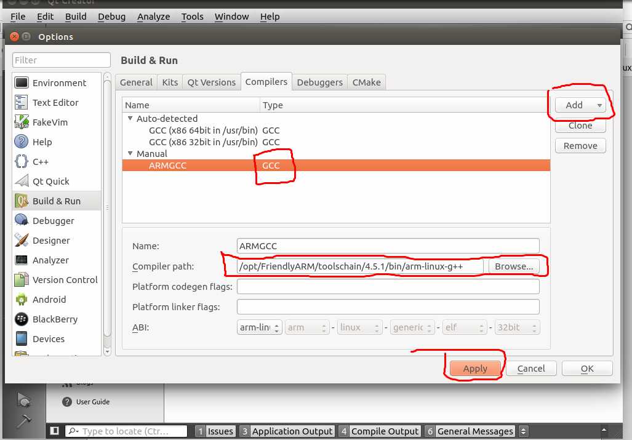Collapse the Manual compilers group
632x440 pixels.
coord(130,153)
